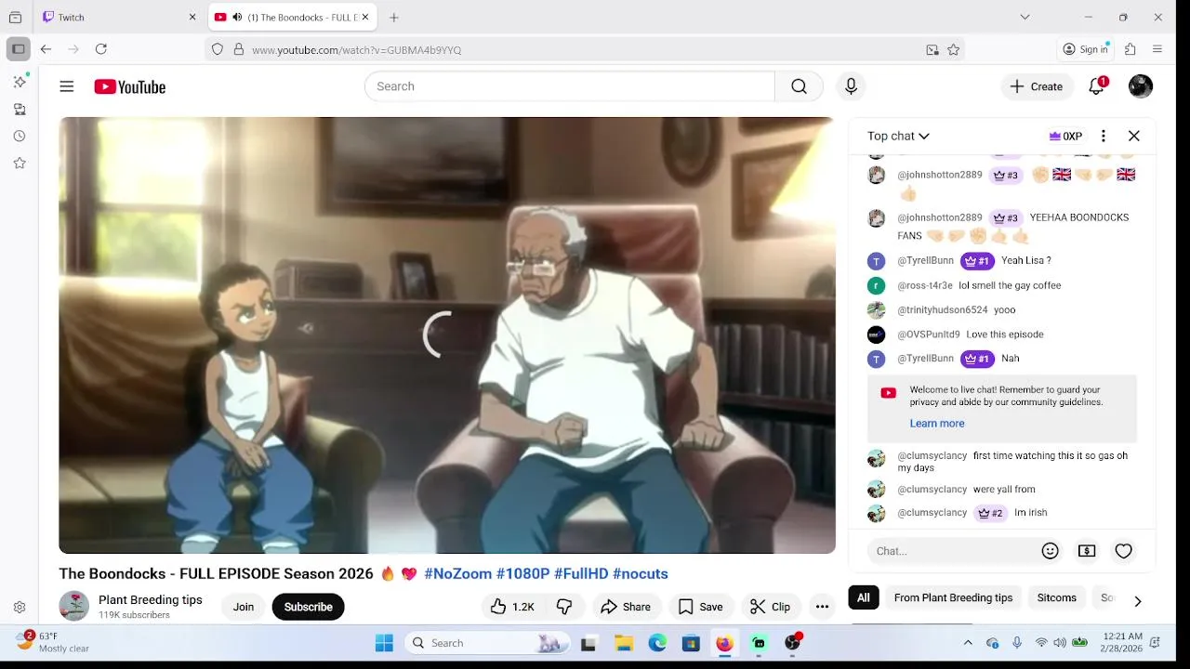Image resolution: width=1190 pixels, height=669 pixels.
Task: Open more actions menu under video
Action: 822,607
